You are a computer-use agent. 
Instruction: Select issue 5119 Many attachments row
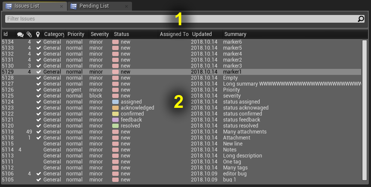(x=181, y=132)
